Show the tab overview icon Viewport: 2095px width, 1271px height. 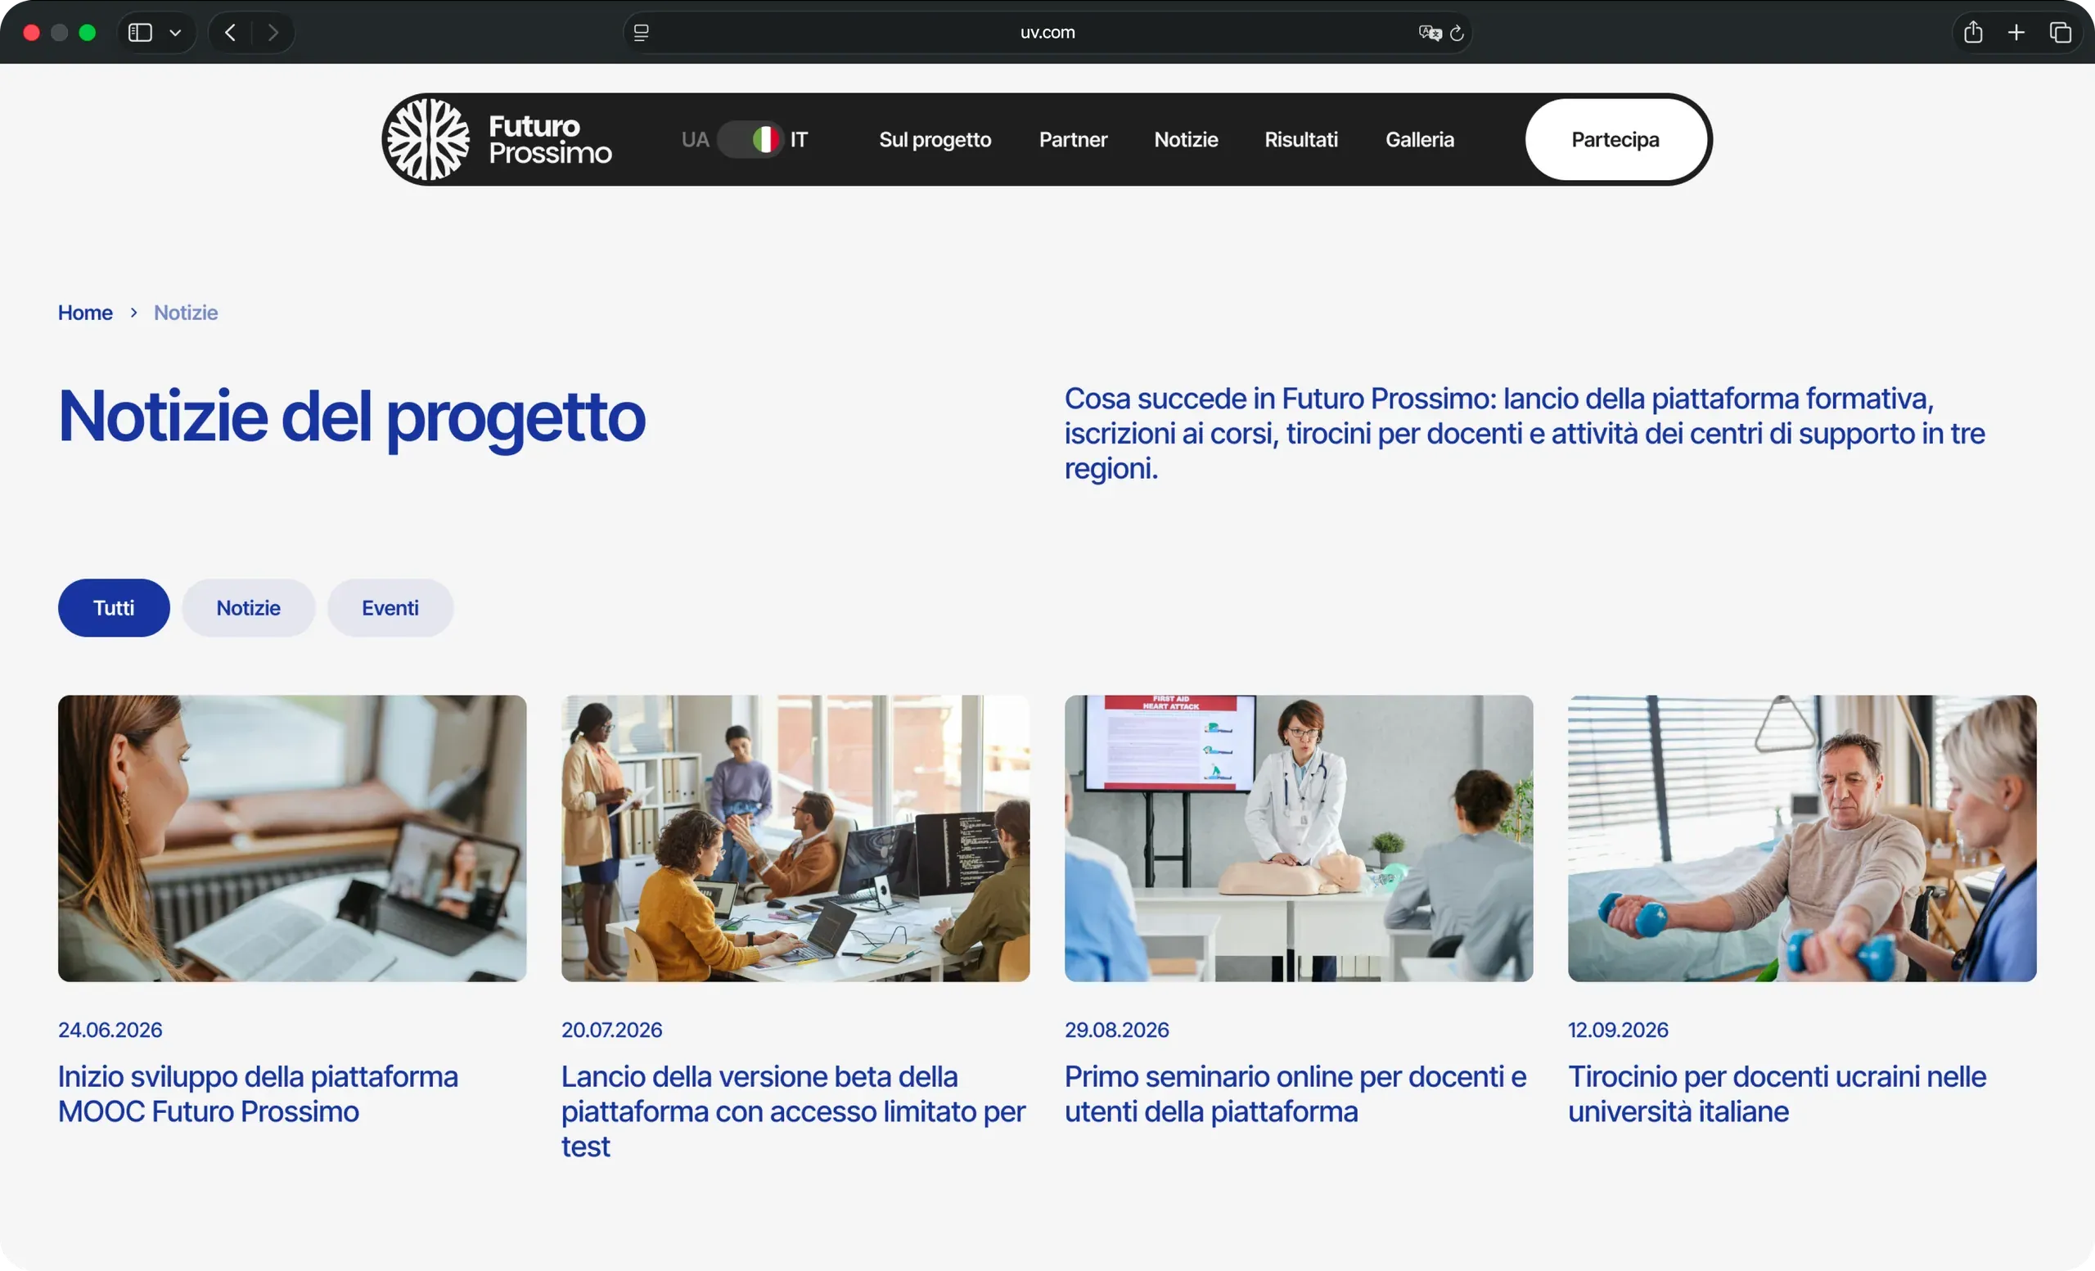[x=2060, y=32]
